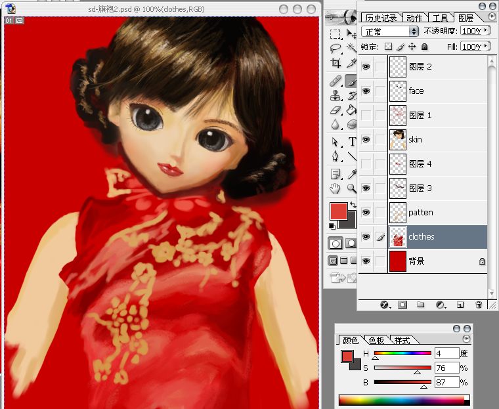The height and width of the screenshot is (409, 499).
Task: Add a layer style via fx button
Action: coord(385,305)
